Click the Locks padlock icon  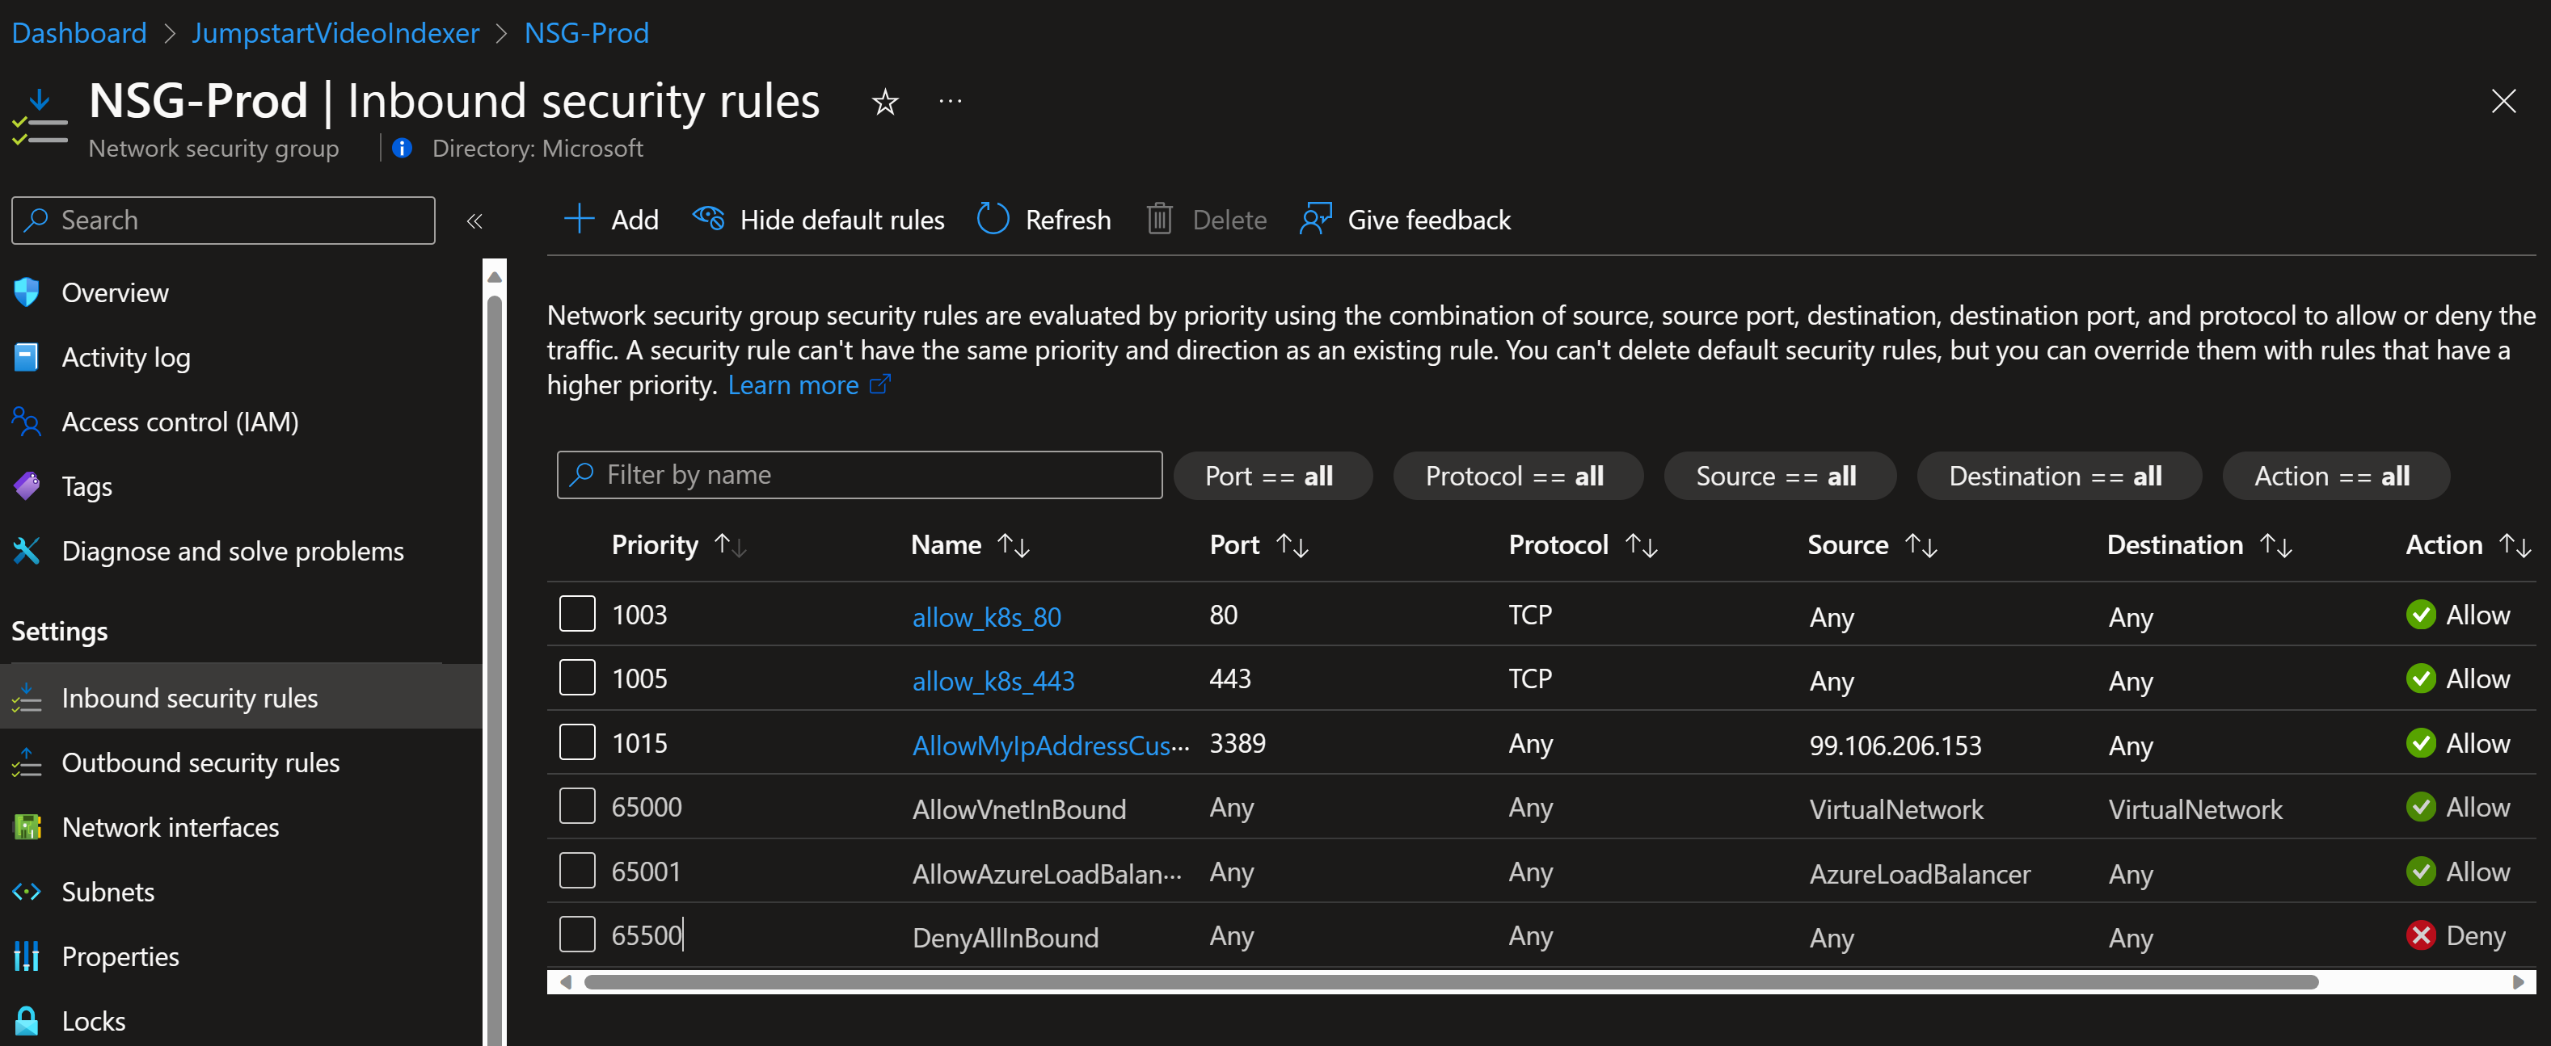[27, 1020]
